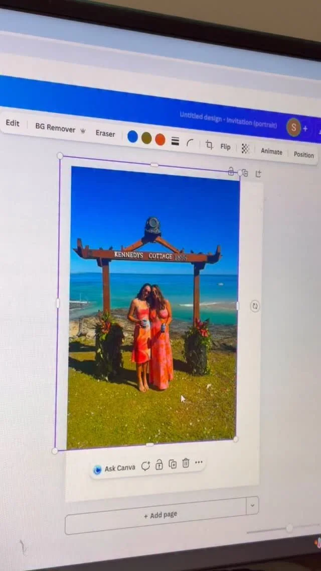Click the magic refresh sparkle icon

145,466
